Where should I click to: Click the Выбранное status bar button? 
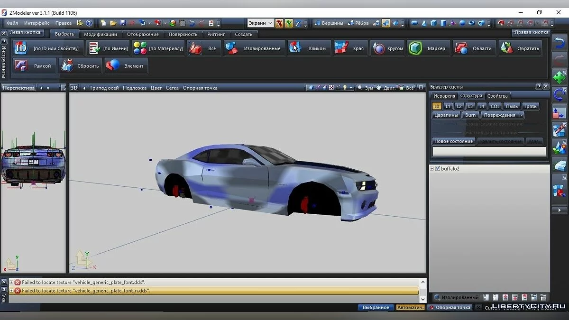[x=376, y=307]
